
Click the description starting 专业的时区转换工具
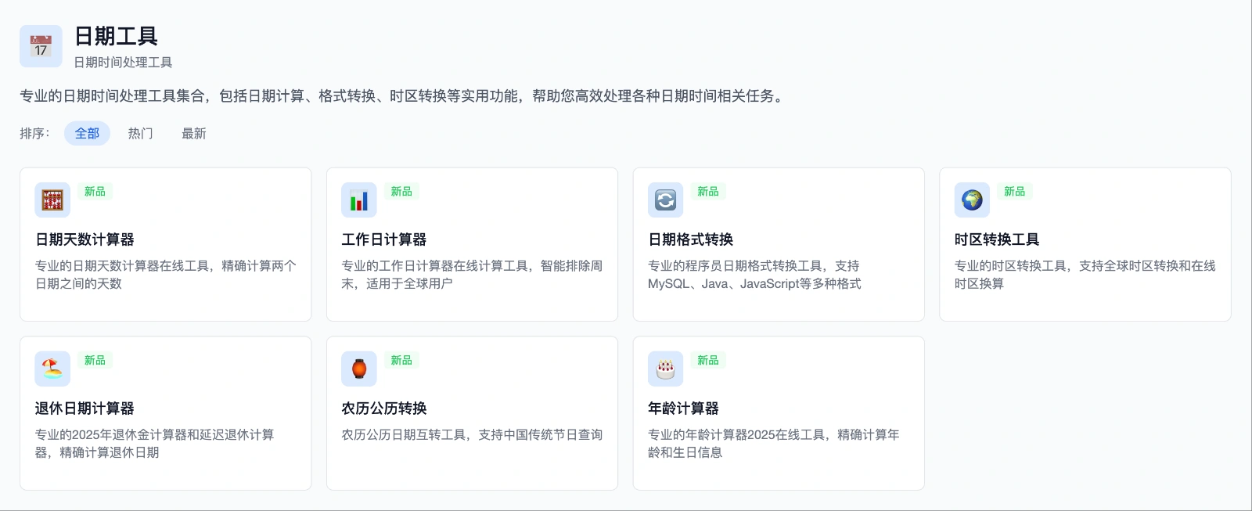(1085, 275)
